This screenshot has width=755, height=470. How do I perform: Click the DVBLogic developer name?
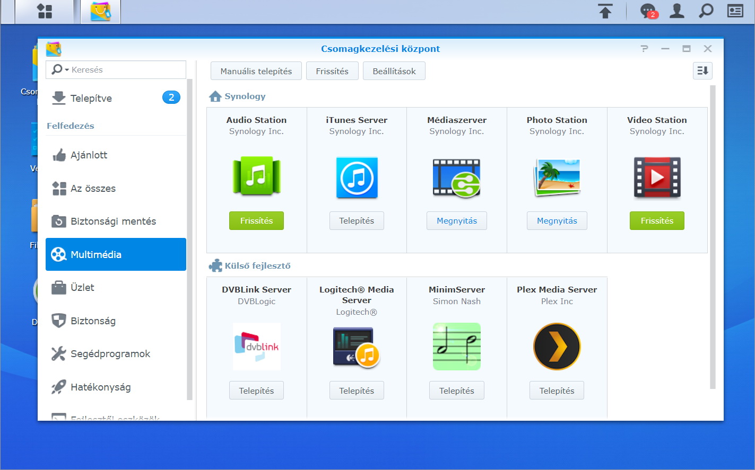point(256,301)
